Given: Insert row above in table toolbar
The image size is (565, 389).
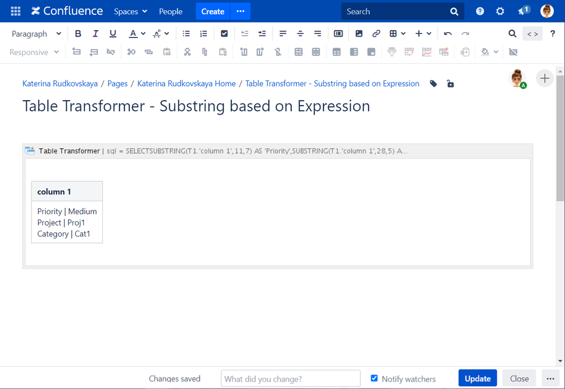Looking at the screenshot, I should pyautogui.click(x=76, y=52).
